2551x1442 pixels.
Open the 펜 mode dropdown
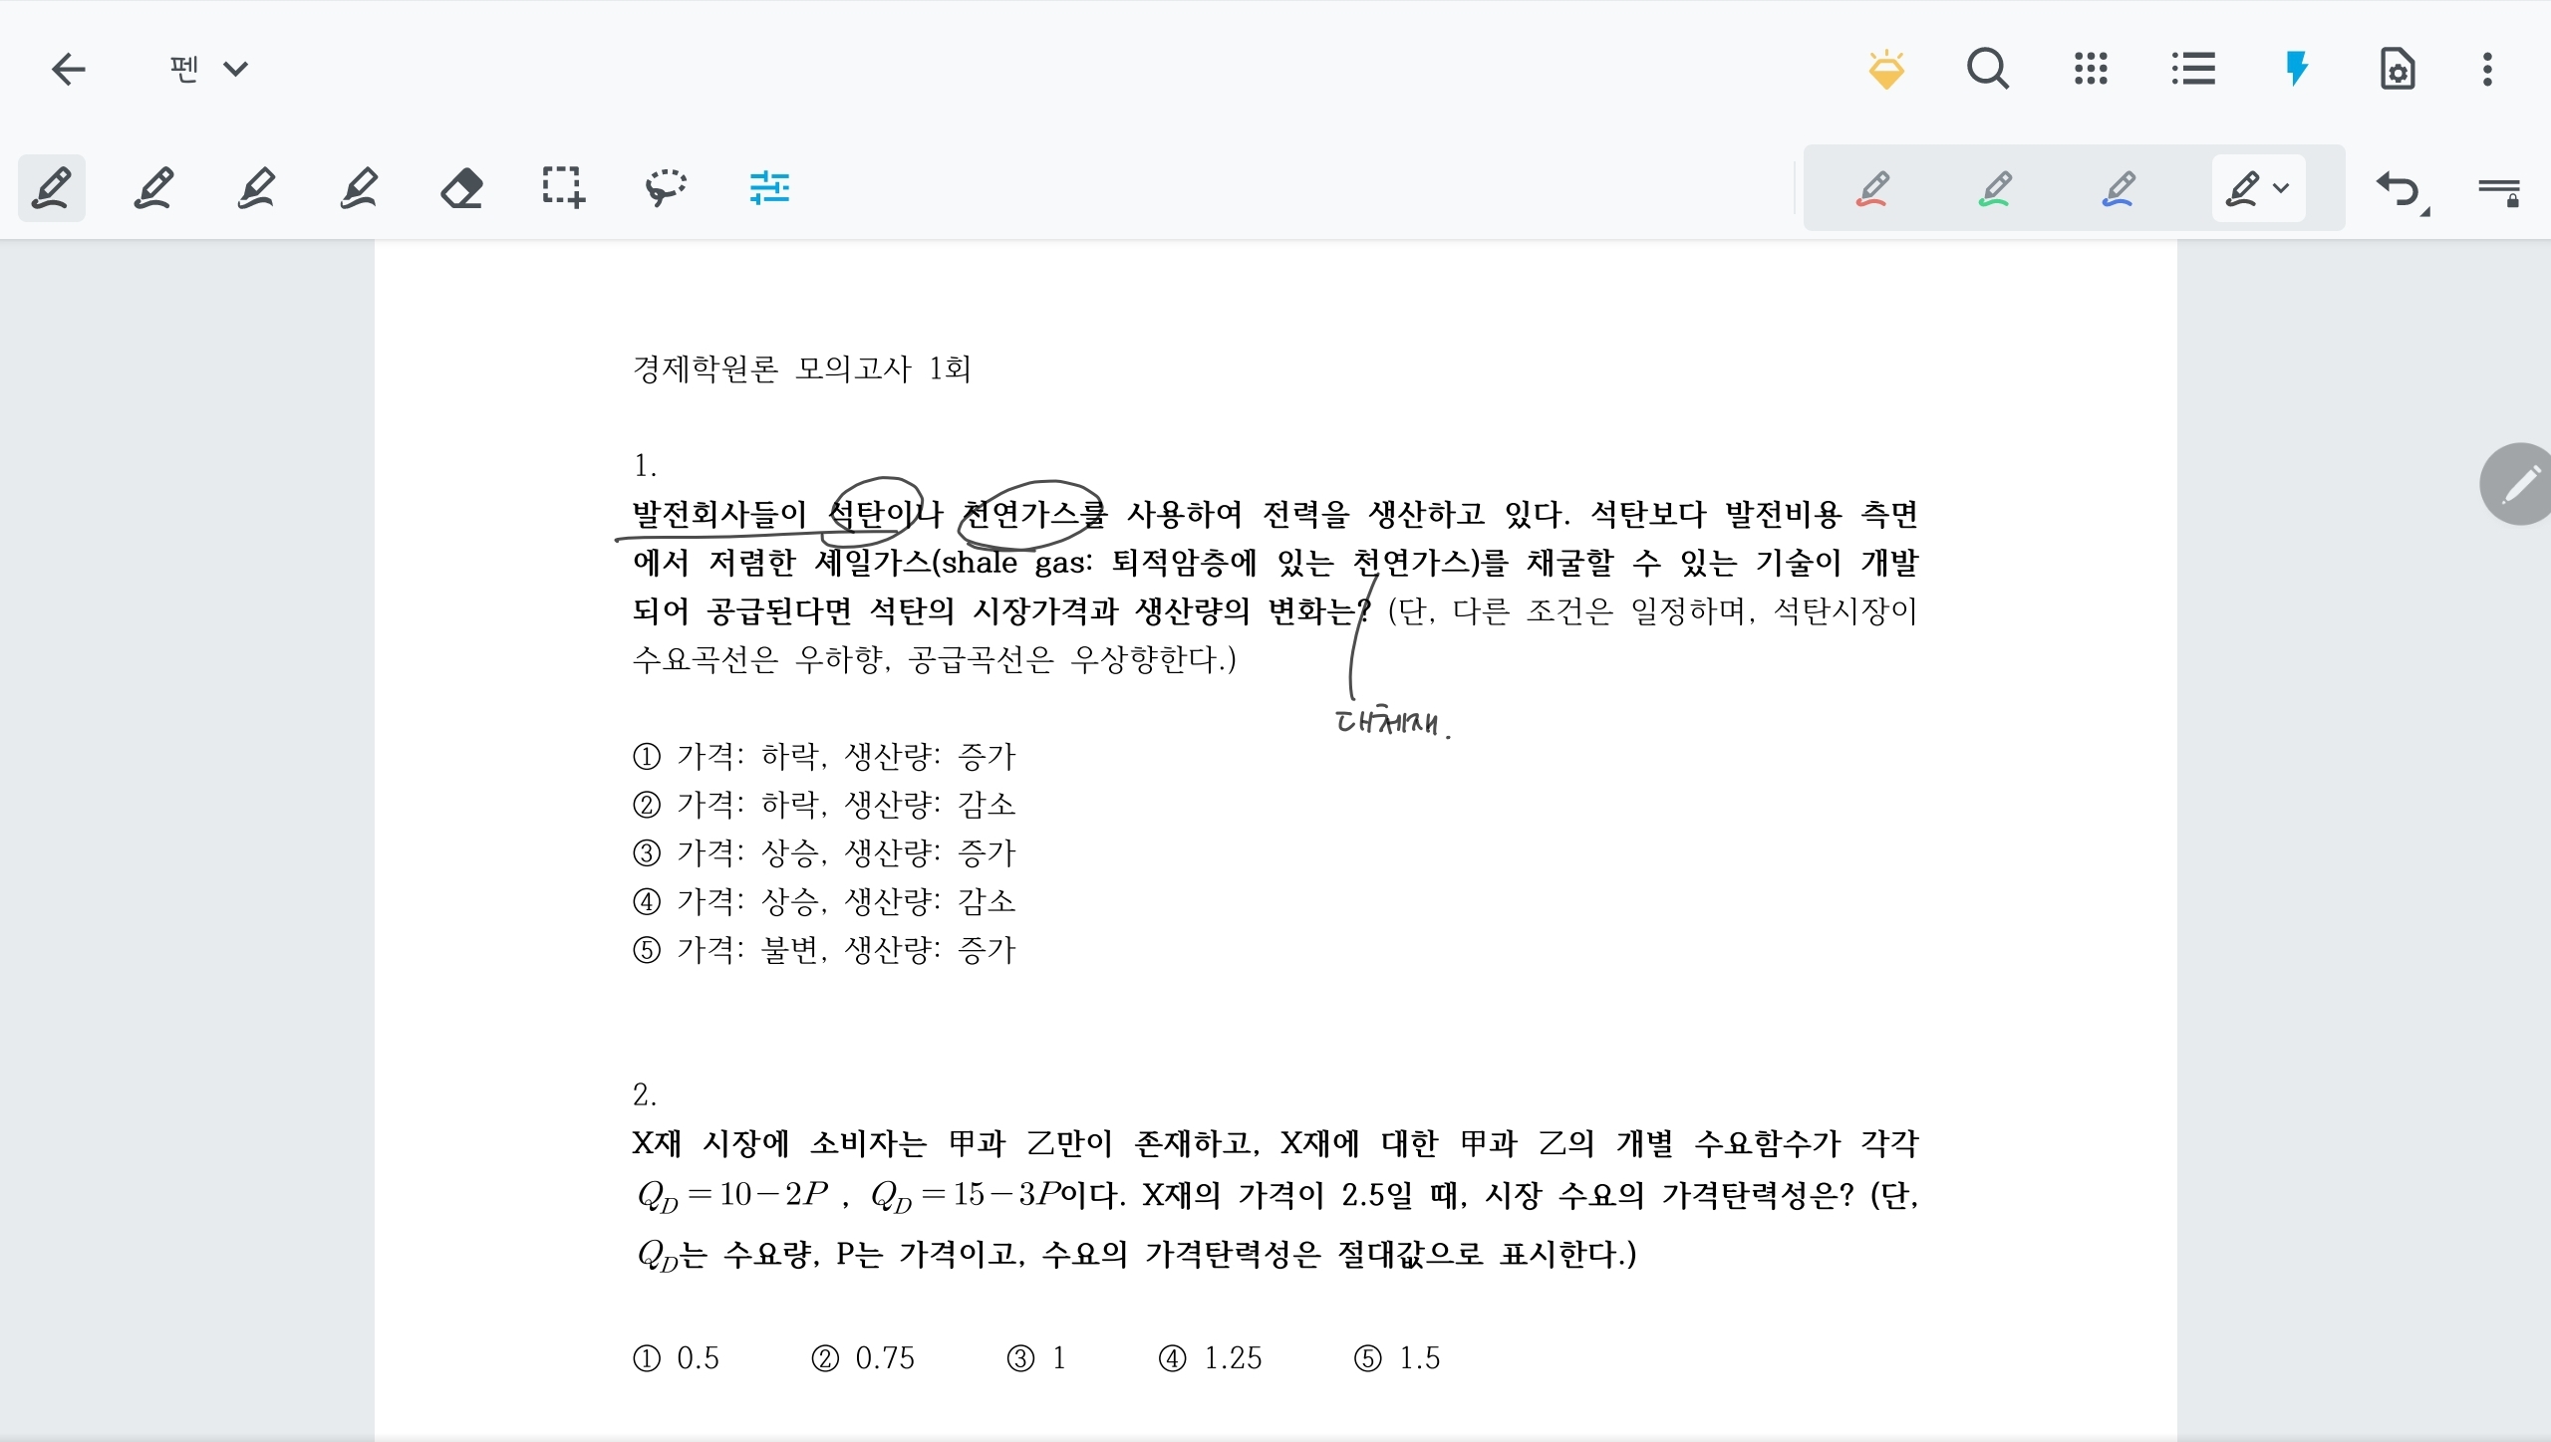[x=208, y=69]
